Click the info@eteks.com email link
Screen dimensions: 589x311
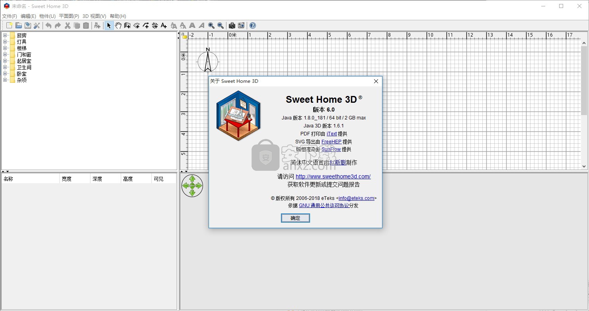click(357, 198)
